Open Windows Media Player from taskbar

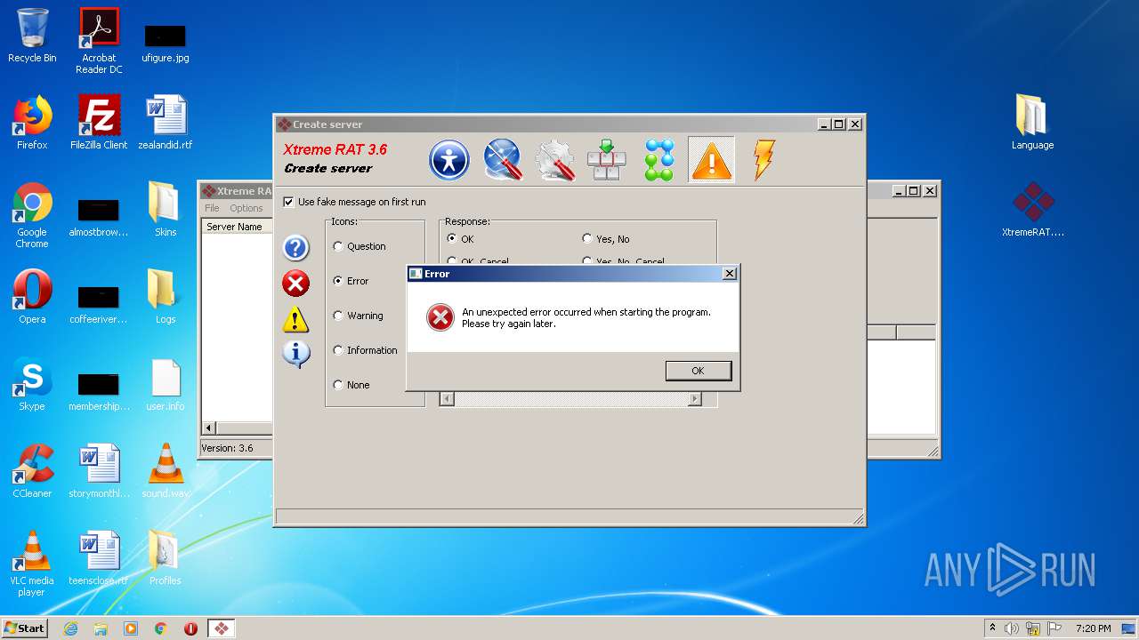tap(131, 628)
